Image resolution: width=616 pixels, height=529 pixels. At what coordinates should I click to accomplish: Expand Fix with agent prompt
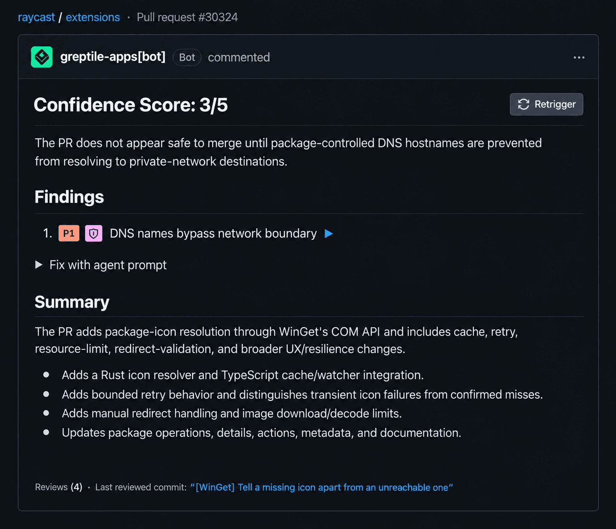101,265
